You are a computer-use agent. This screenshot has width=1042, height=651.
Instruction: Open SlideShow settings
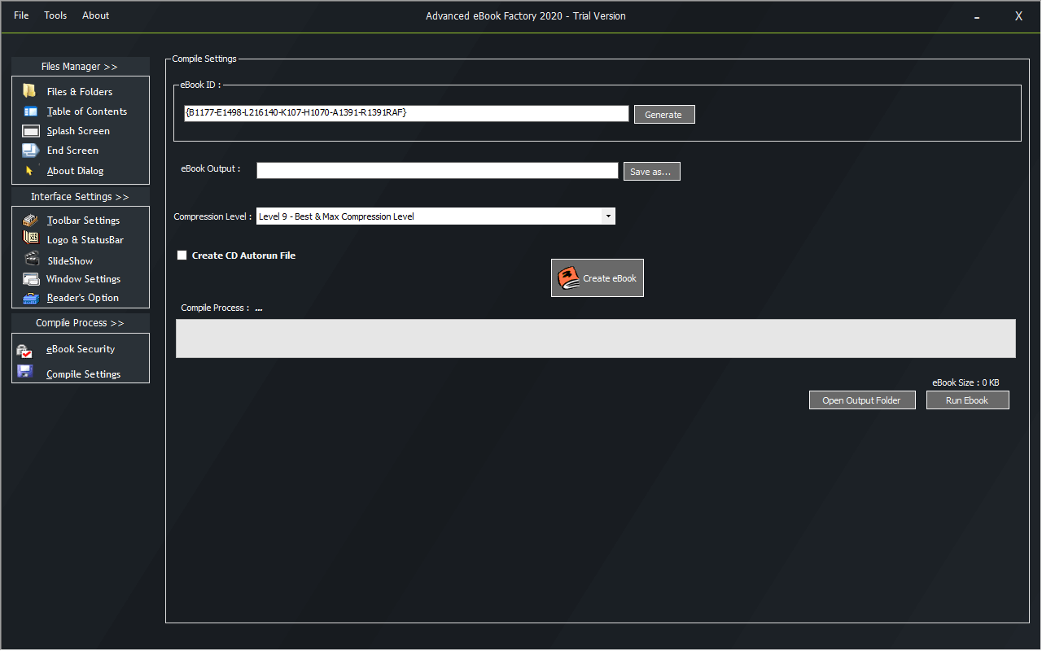coord(70,261)
